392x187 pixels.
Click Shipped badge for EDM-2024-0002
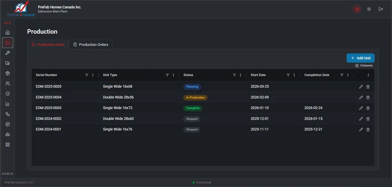[192, 119]
